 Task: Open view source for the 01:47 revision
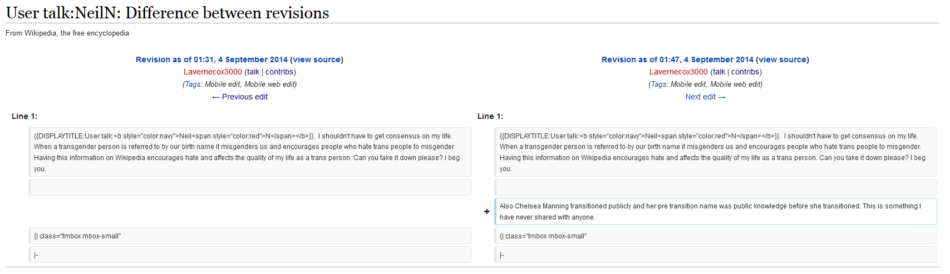pos(782,59)
